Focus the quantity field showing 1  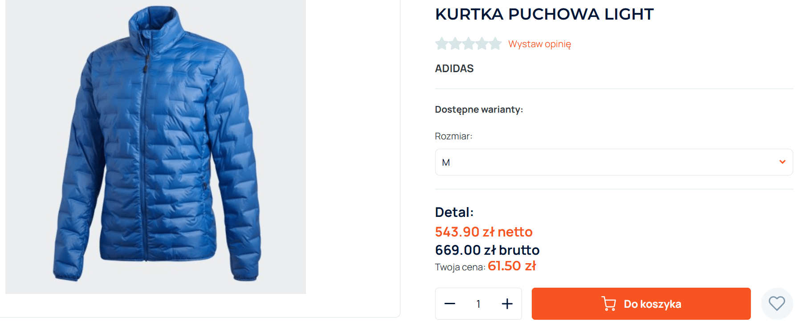(478, 304)
